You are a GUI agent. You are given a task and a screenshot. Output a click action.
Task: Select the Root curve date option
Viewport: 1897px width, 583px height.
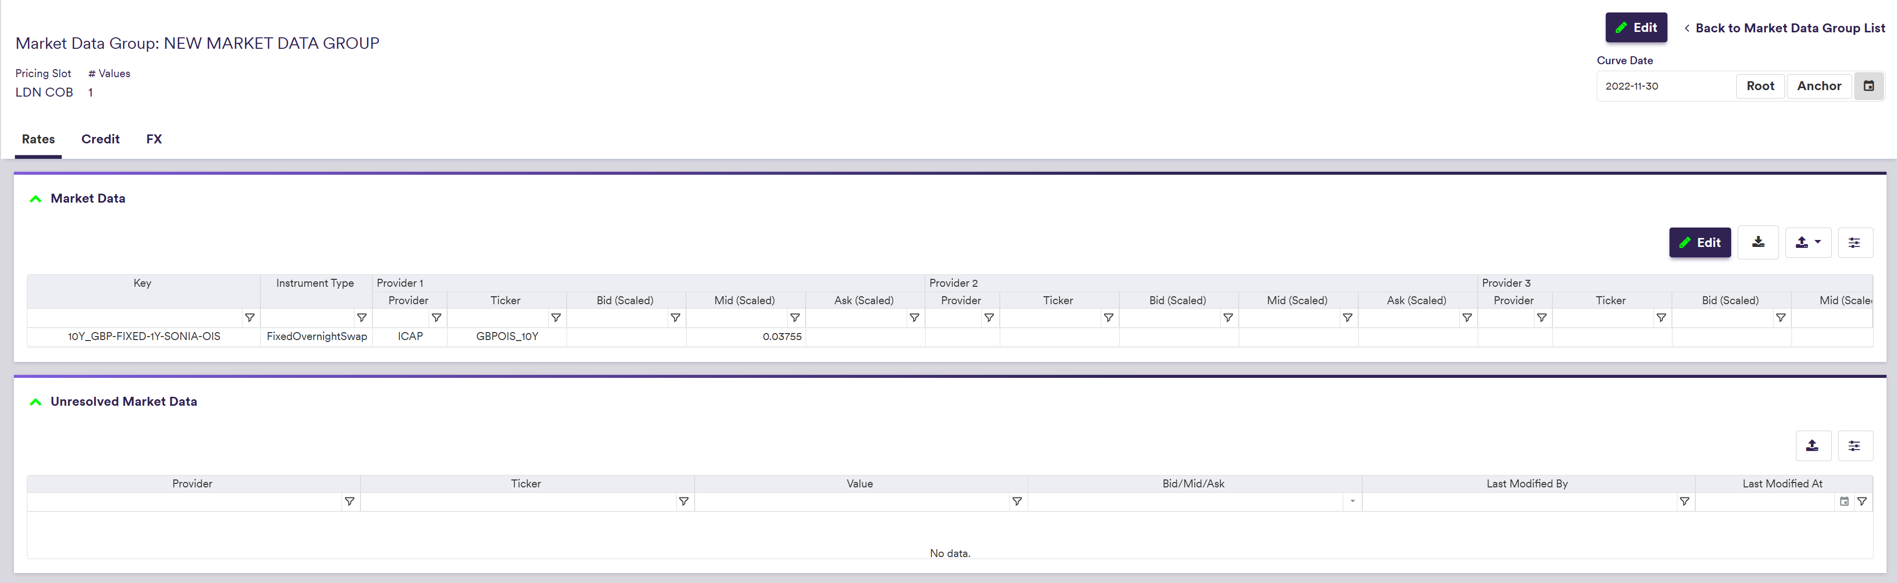point(1760,86)
